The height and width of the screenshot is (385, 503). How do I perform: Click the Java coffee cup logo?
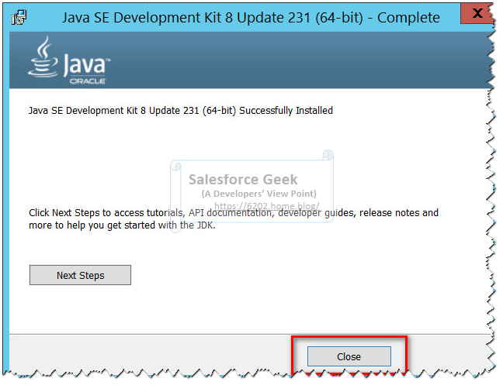pos(43,57)
